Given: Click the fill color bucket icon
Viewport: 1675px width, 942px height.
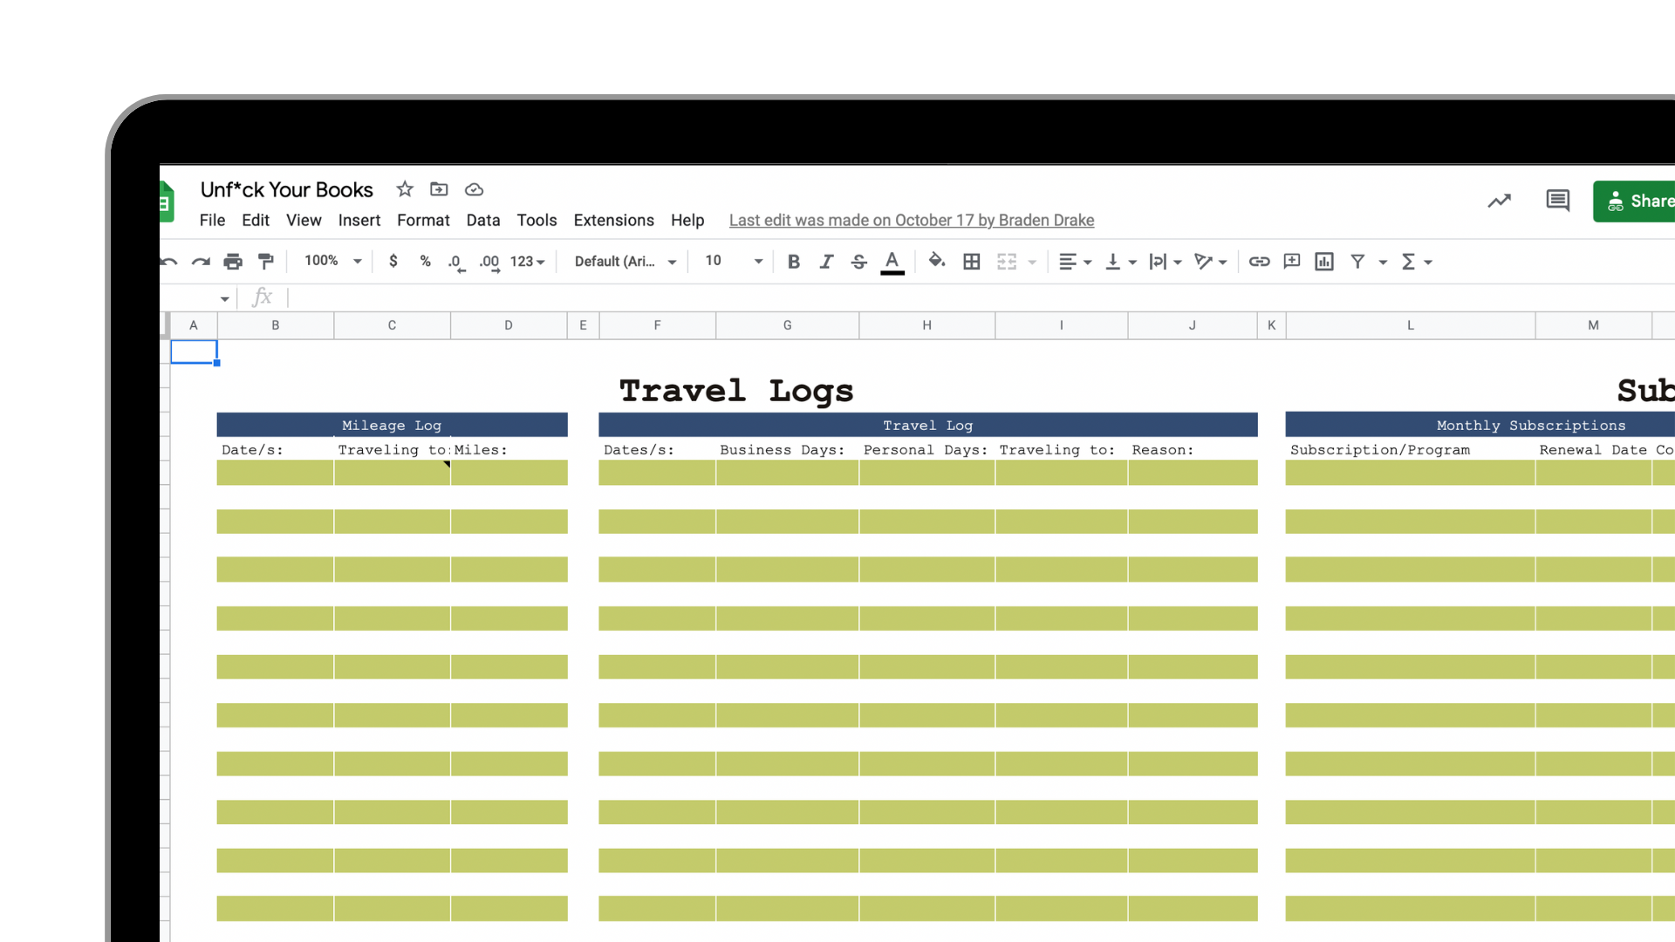Looking at the screenshot, I should point(936,261).
